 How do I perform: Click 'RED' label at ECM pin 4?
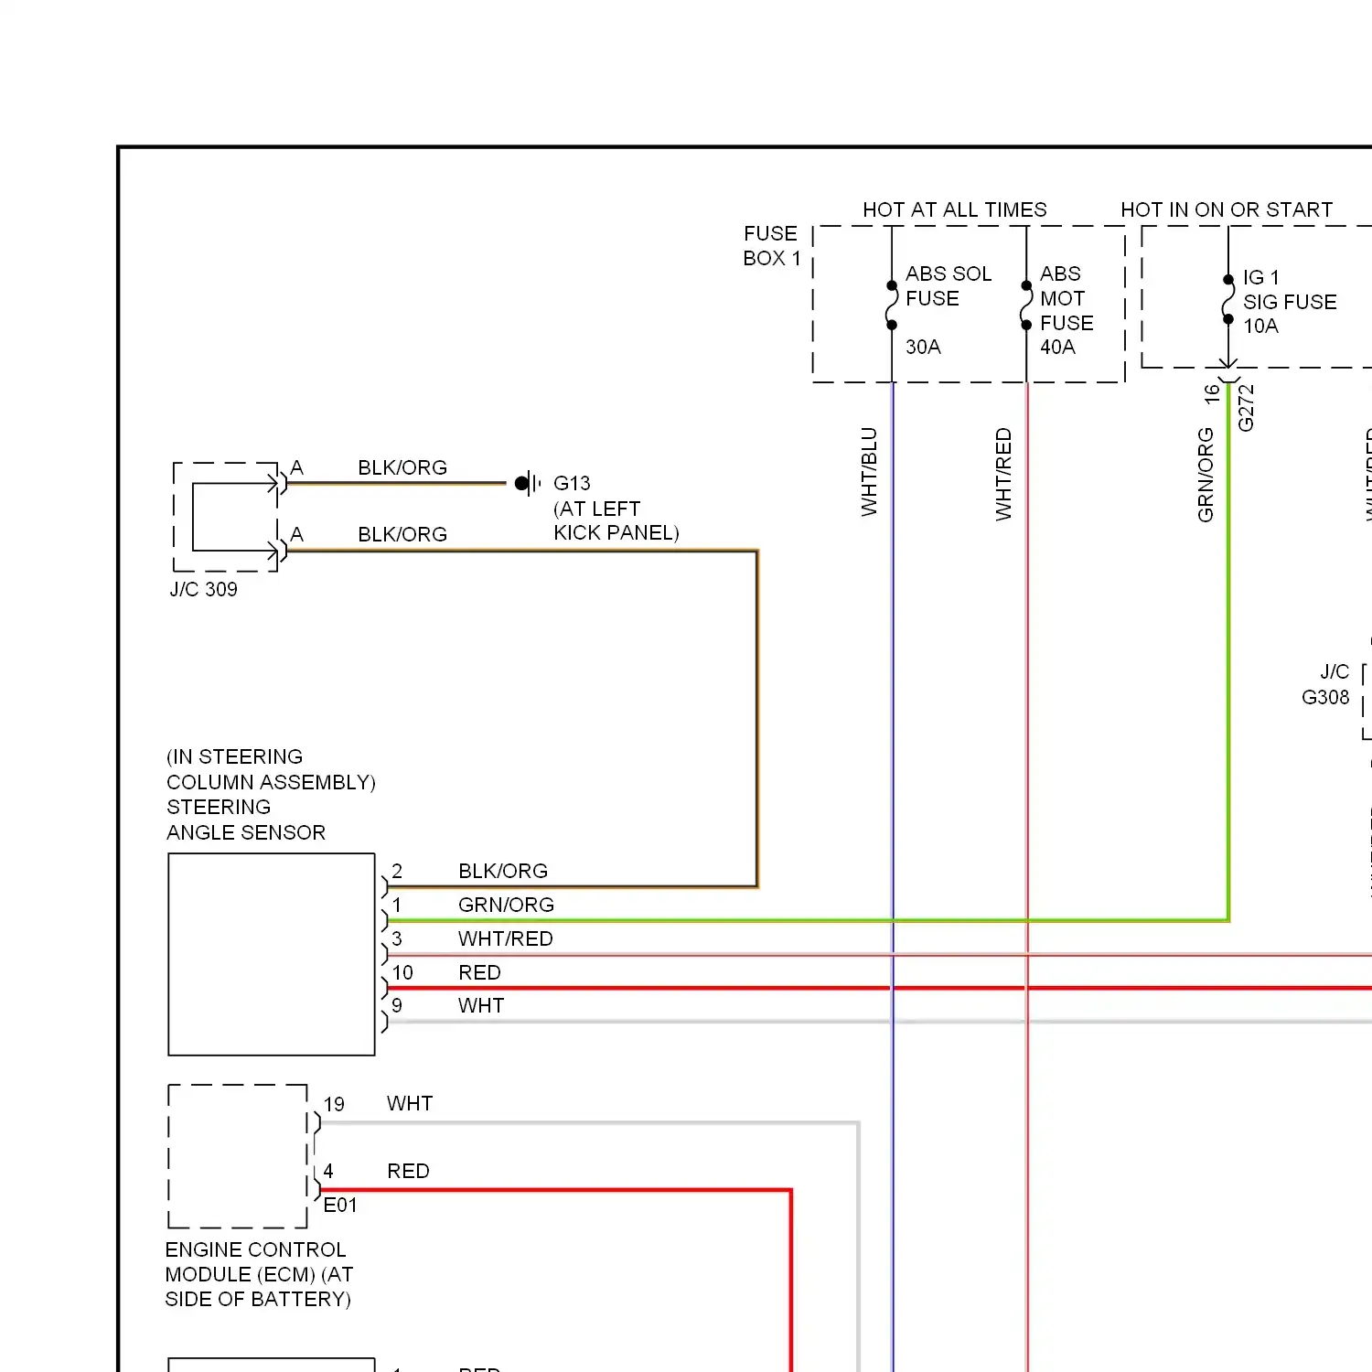[x=408, y=1171]
